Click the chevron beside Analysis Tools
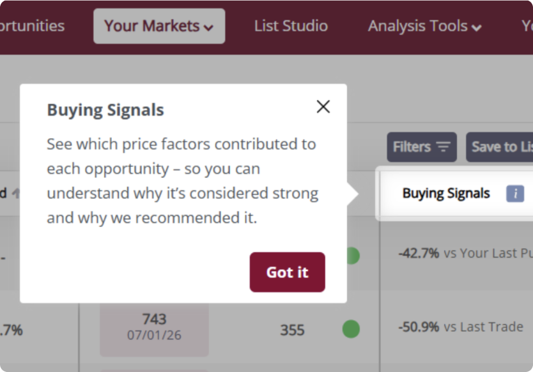Screen dimensions: 533x372 coord(476,27)
